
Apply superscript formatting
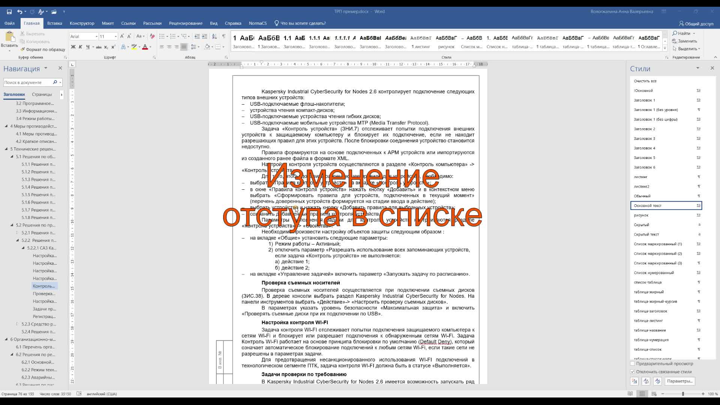tap(113, 47)
